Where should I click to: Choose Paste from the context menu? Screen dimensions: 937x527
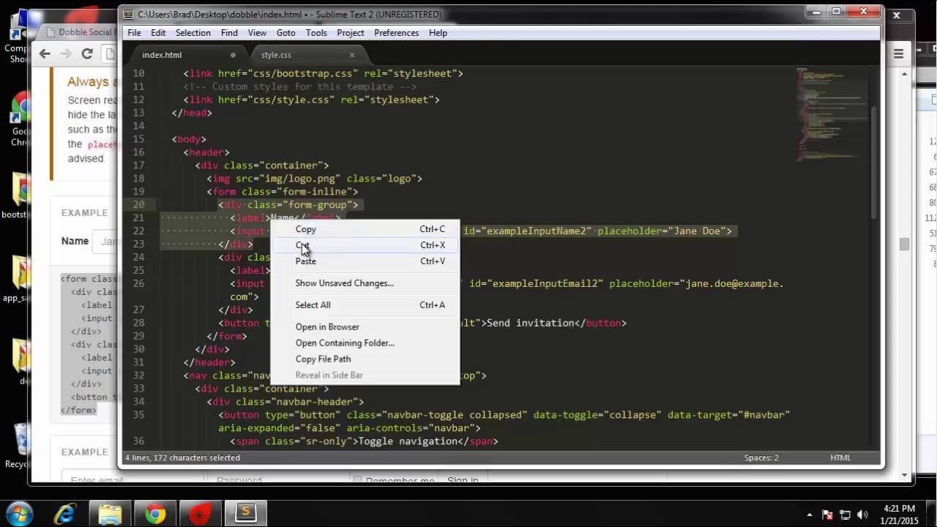click(365, 261)
